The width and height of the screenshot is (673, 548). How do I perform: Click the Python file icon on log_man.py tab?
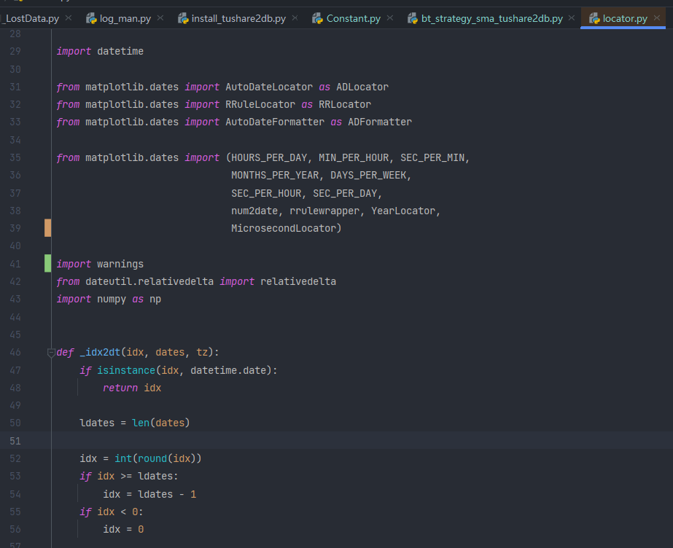click(91, 18)
